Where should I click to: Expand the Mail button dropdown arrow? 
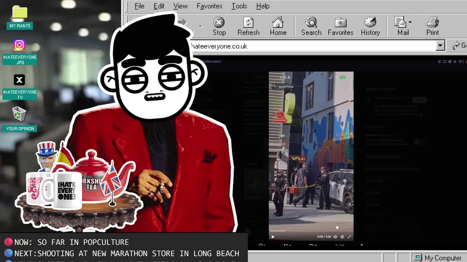(410, 23)
